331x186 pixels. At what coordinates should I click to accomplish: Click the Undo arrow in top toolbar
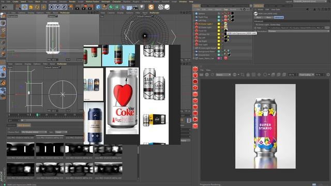[4, 7]
